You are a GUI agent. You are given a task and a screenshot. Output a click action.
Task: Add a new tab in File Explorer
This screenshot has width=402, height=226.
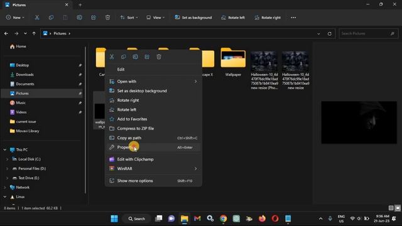point(80,5)
